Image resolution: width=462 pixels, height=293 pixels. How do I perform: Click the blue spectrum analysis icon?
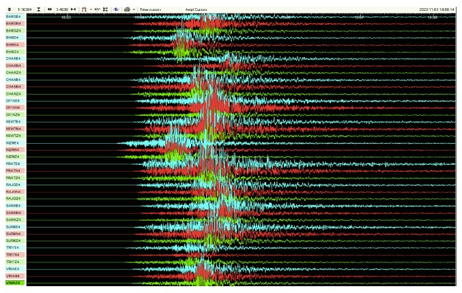[x=115, y=10]
